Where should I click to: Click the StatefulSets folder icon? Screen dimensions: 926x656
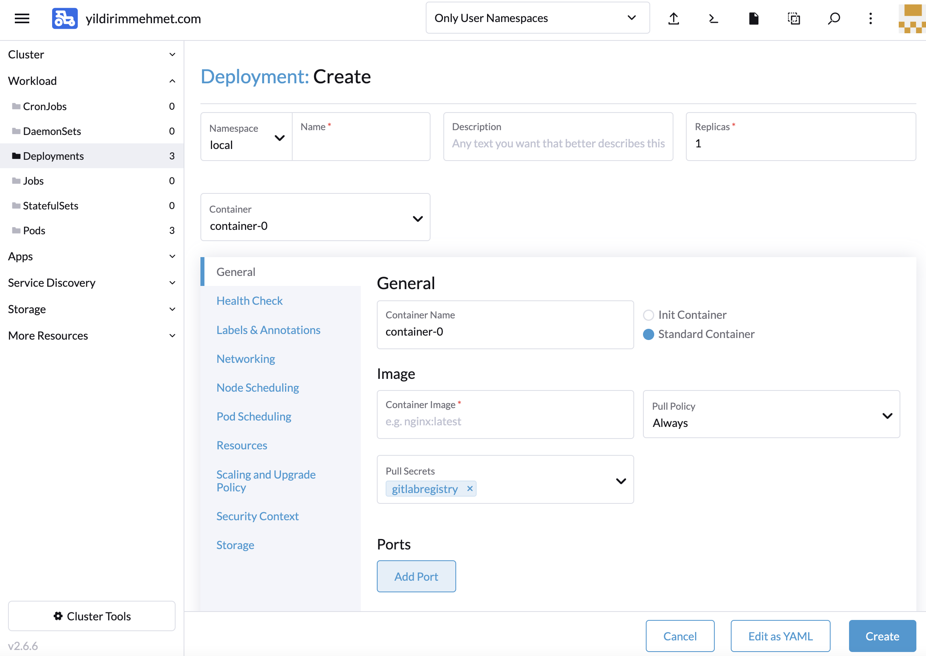click(x=16, y=205)
